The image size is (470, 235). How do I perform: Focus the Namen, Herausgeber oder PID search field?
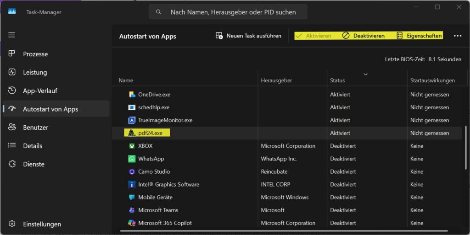[228, 12]
